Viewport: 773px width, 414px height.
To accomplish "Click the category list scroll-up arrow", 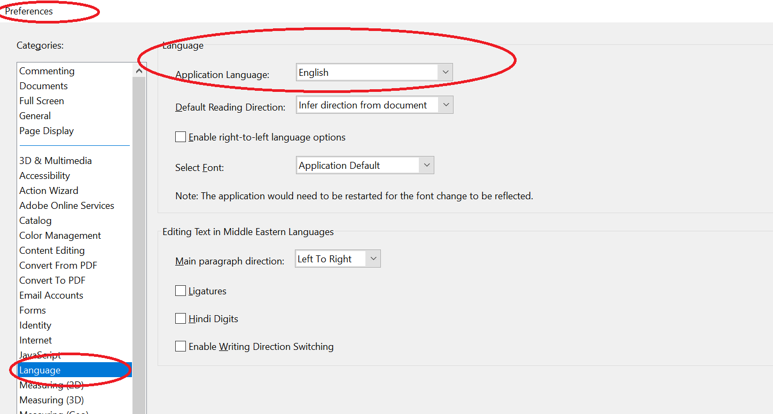I will pos(139,71).
